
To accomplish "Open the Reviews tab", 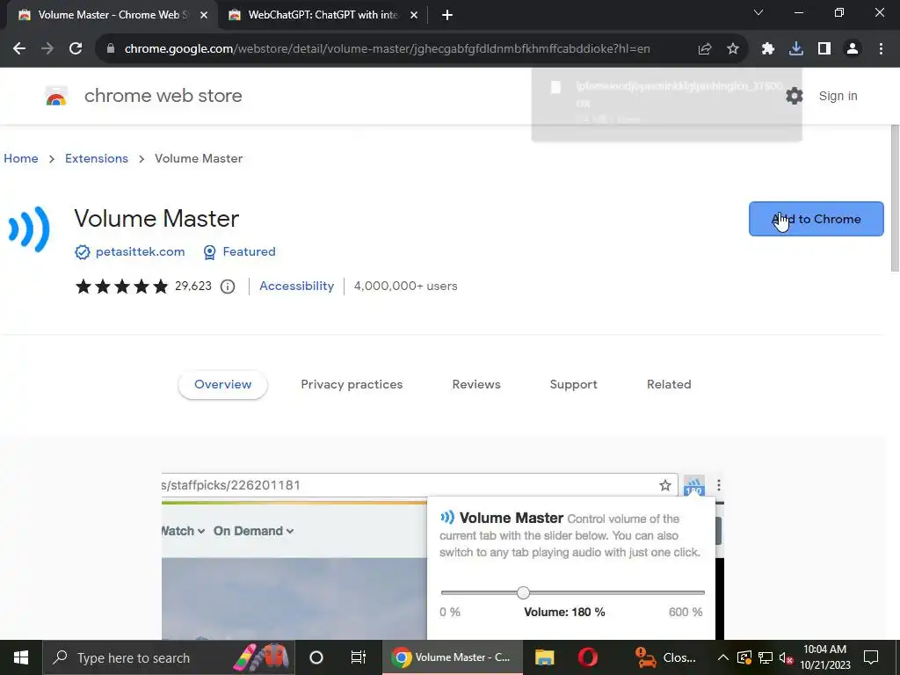I will [x=476, y=385].
